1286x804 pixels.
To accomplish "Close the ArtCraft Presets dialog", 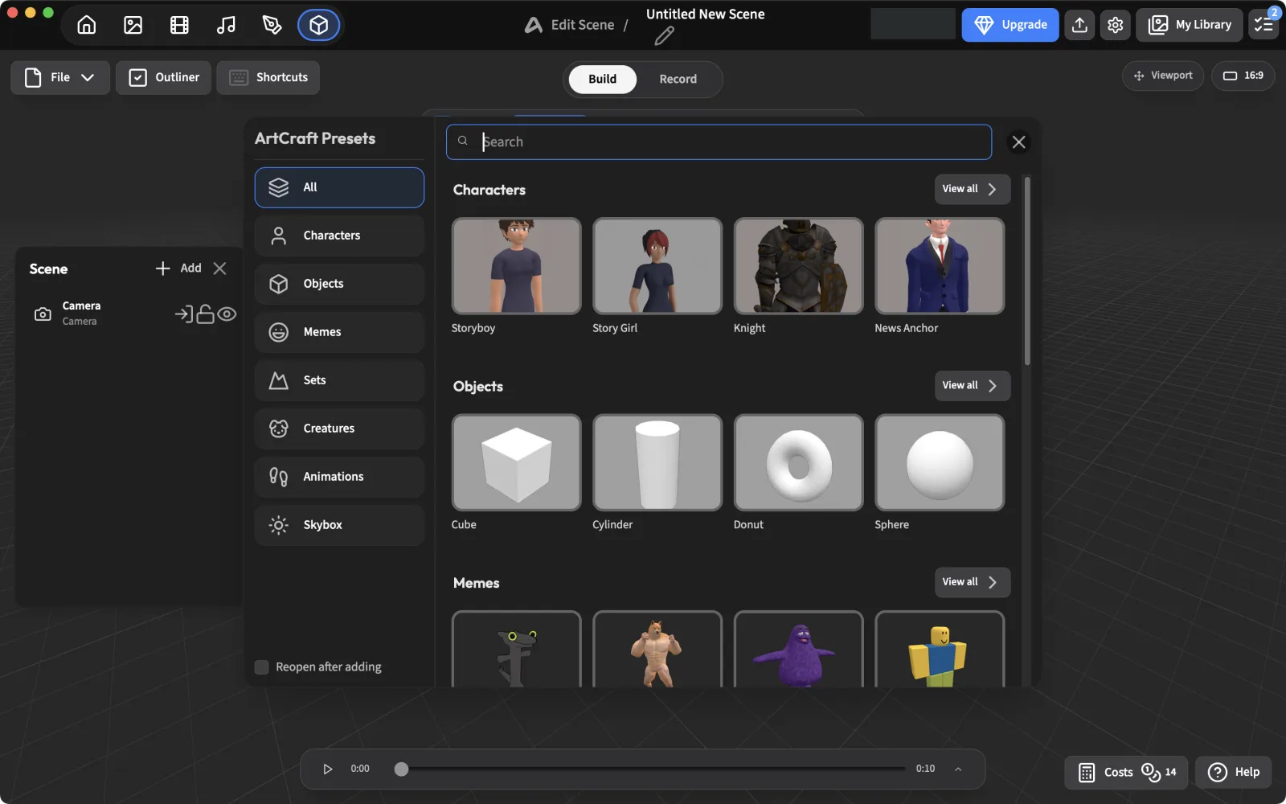I will [1018, 142].
